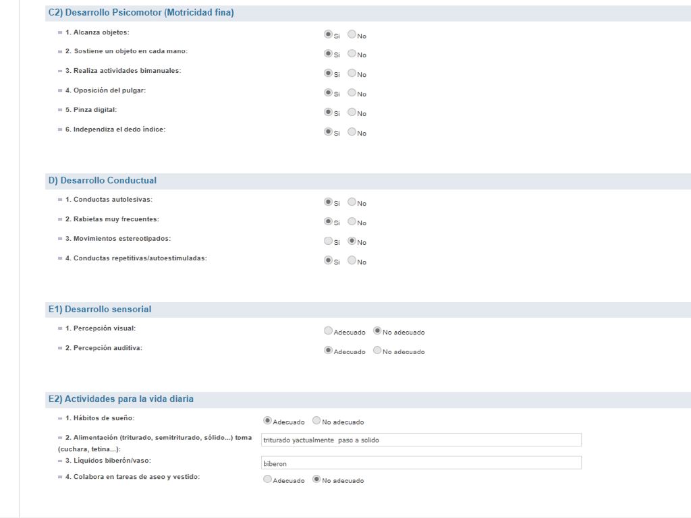Click the label '1. Hábitos de sueño:'
691x518 pixels.
pyautogui.click(x=100, y=418)
